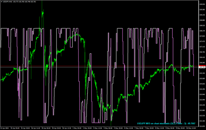Viewport: 206px width, 130px height.
Task: Click the 9 May 04:30 time label
Action: click(x=170, y=128)
